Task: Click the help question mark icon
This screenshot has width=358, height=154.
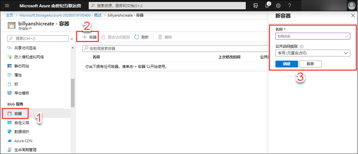Action: pyautogui.click(x=289, y=6)
